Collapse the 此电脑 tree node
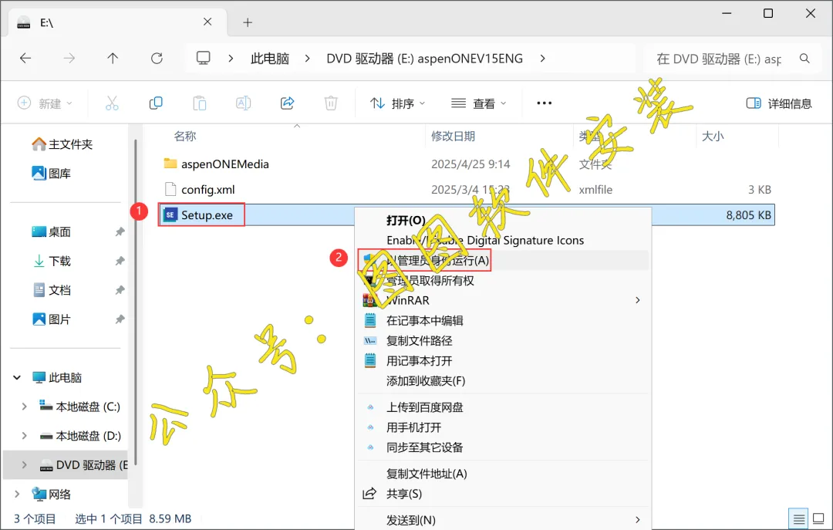 click(17, 377)
